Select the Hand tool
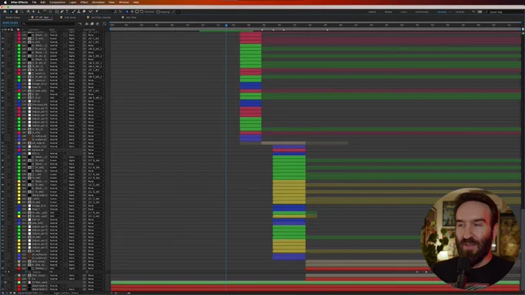 [16, 12]
